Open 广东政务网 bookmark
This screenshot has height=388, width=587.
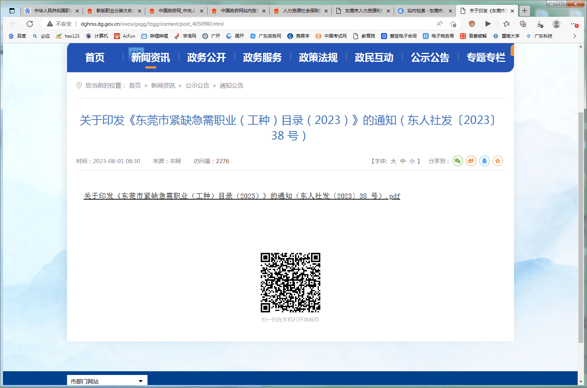pos(266,36)
